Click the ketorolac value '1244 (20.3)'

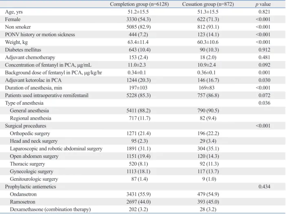(x=139, y=80)
